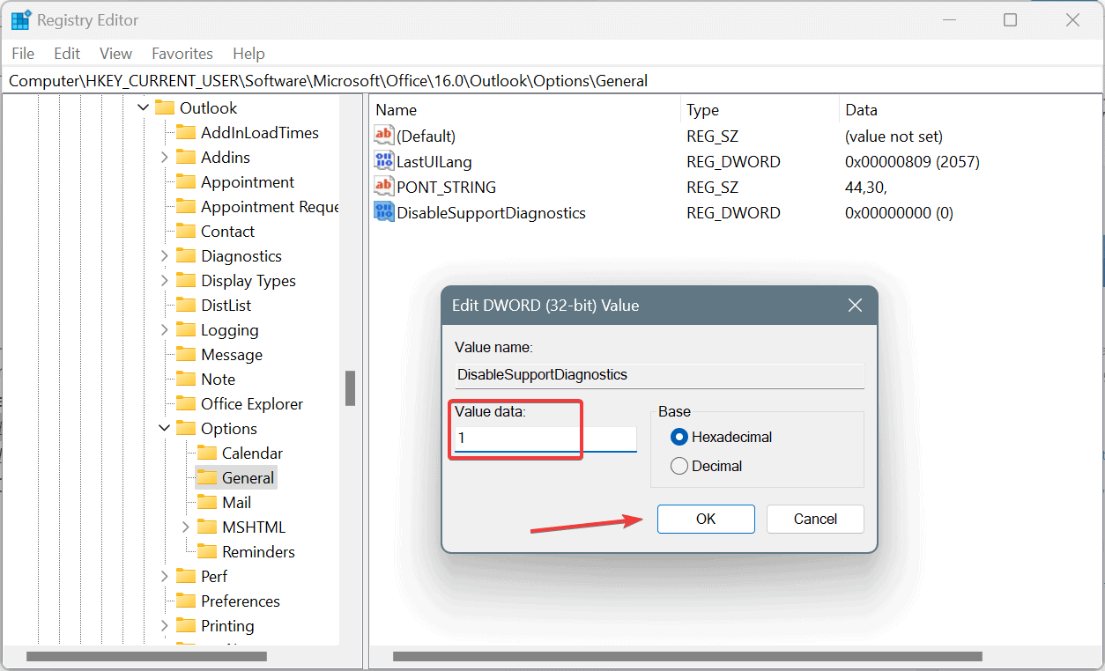The width and height of the screenshot is (1105, 671).
Task: Click the Printing folder icon
Action: pyautogui.click(x=186, y=625)
